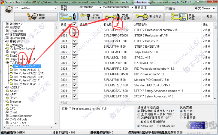Open the Chinese language dropdown
The width and height of the screenshot is (218, 135).
pos(214,8)
